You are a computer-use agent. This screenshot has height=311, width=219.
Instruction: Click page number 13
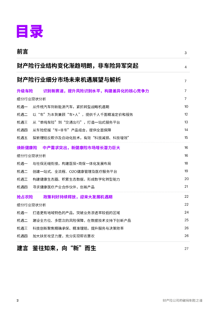click(186, 122)
